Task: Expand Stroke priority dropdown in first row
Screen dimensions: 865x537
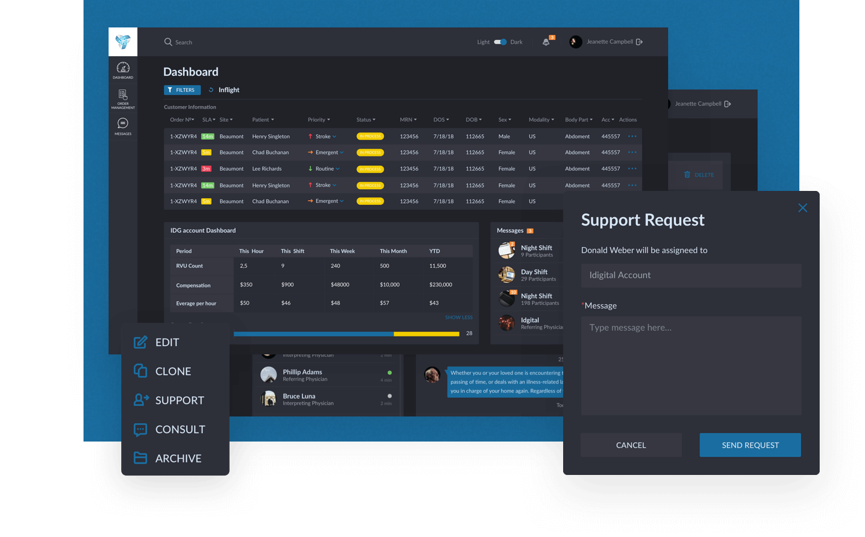Action: pos(334,137)
